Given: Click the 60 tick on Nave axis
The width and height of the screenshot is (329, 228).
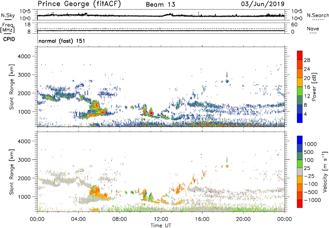Looking at the screenshot, I should (x=294, y=25).
